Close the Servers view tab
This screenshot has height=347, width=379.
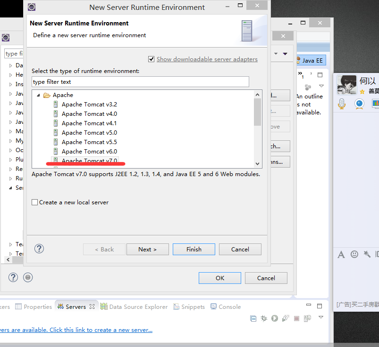pyautogui.click(x=92, y=307)
